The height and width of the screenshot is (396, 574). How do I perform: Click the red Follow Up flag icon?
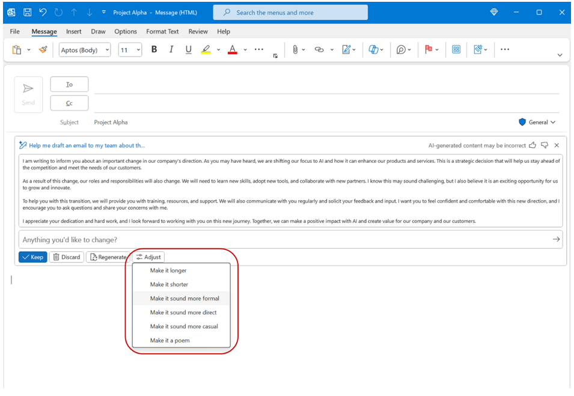[429, 50]
